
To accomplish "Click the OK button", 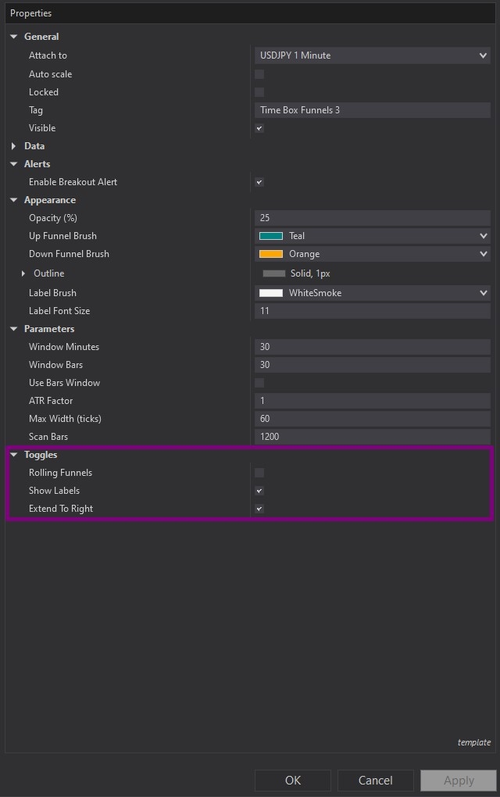I will [x=292, y=780].
